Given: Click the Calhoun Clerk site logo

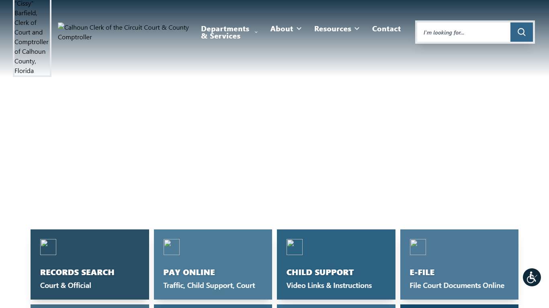Looking at the screenshot, I should pos(123,32).
